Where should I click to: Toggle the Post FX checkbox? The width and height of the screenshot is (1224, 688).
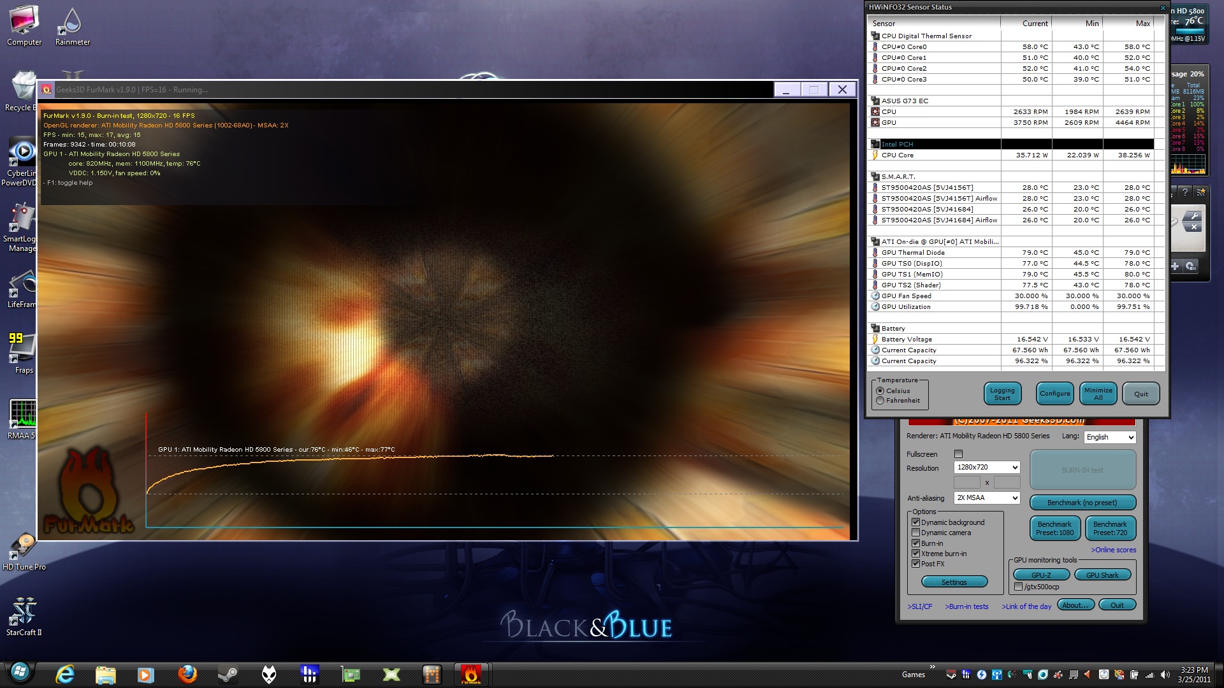click(x=915, y=564)
